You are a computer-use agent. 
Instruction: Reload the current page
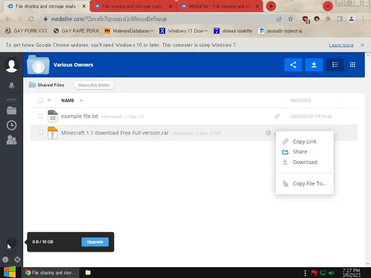point(31,19)
